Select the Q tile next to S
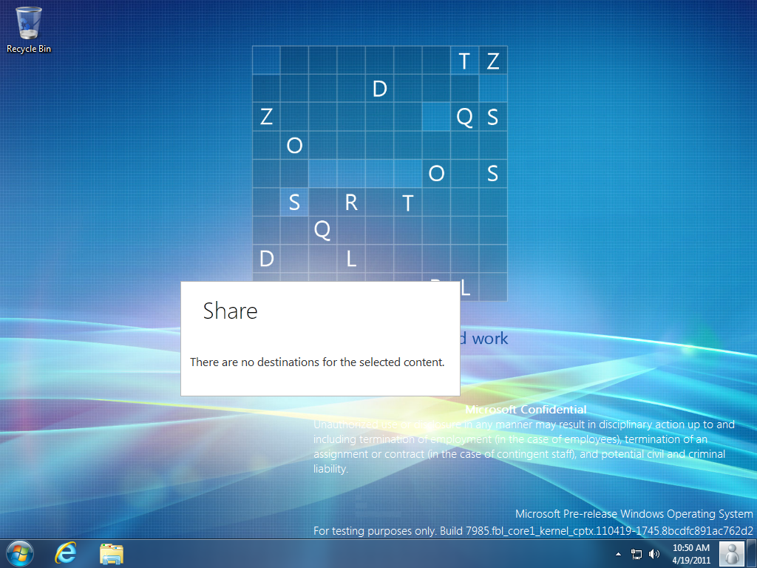 point(464,117)
